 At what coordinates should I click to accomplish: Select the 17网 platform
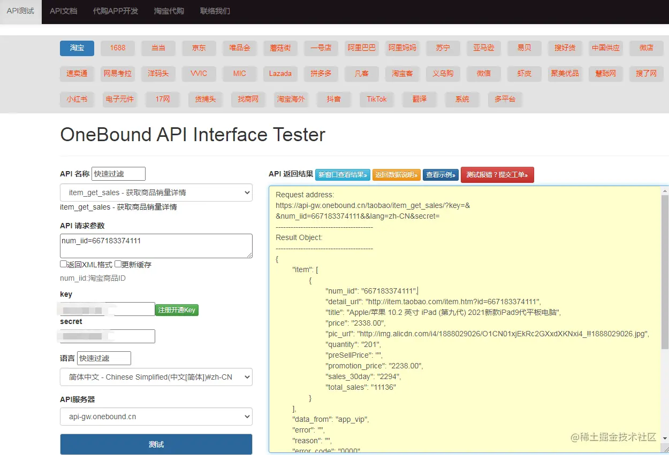tap(163, 99)
